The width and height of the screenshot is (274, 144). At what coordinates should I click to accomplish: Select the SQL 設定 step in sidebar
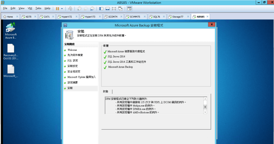[73, 61]
